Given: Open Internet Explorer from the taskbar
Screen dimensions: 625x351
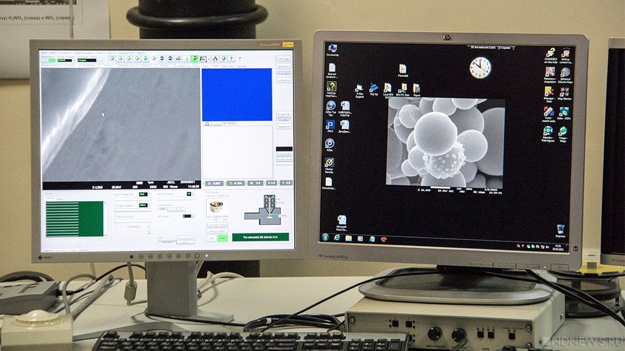Looking at the screenshot, I should 337,238.
